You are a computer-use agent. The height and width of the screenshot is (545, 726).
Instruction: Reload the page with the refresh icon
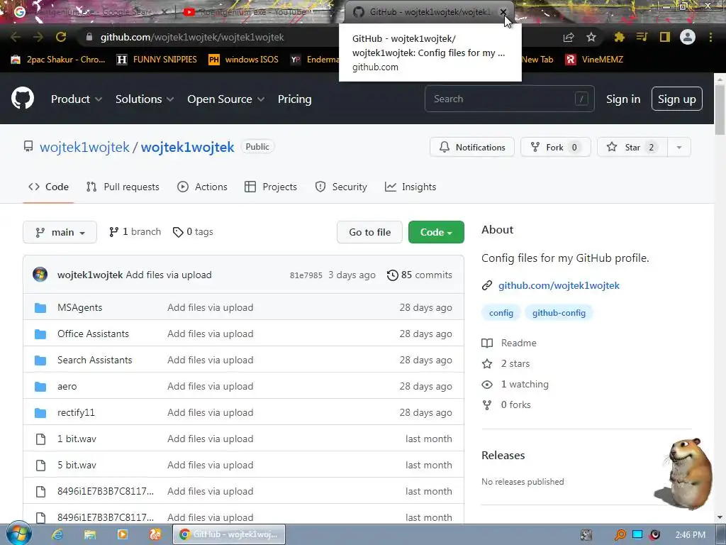point(61,37)
